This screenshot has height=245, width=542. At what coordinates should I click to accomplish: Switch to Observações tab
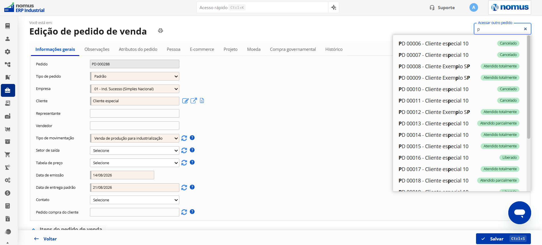pos(97,49)
